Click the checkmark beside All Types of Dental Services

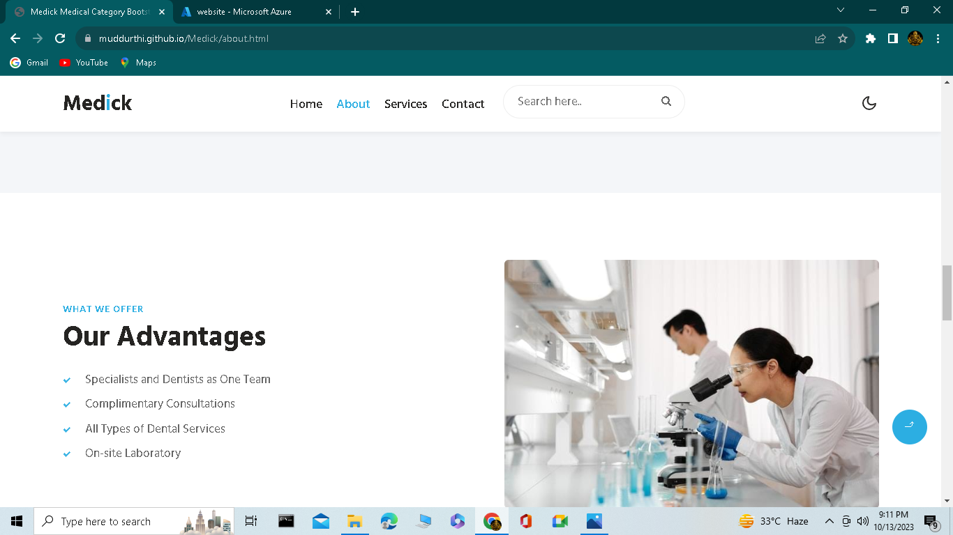[67, 429]
